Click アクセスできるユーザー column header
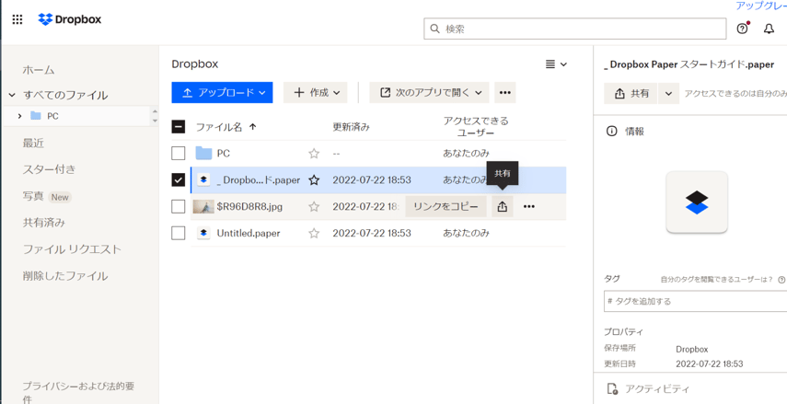 (x=475, y=127)
